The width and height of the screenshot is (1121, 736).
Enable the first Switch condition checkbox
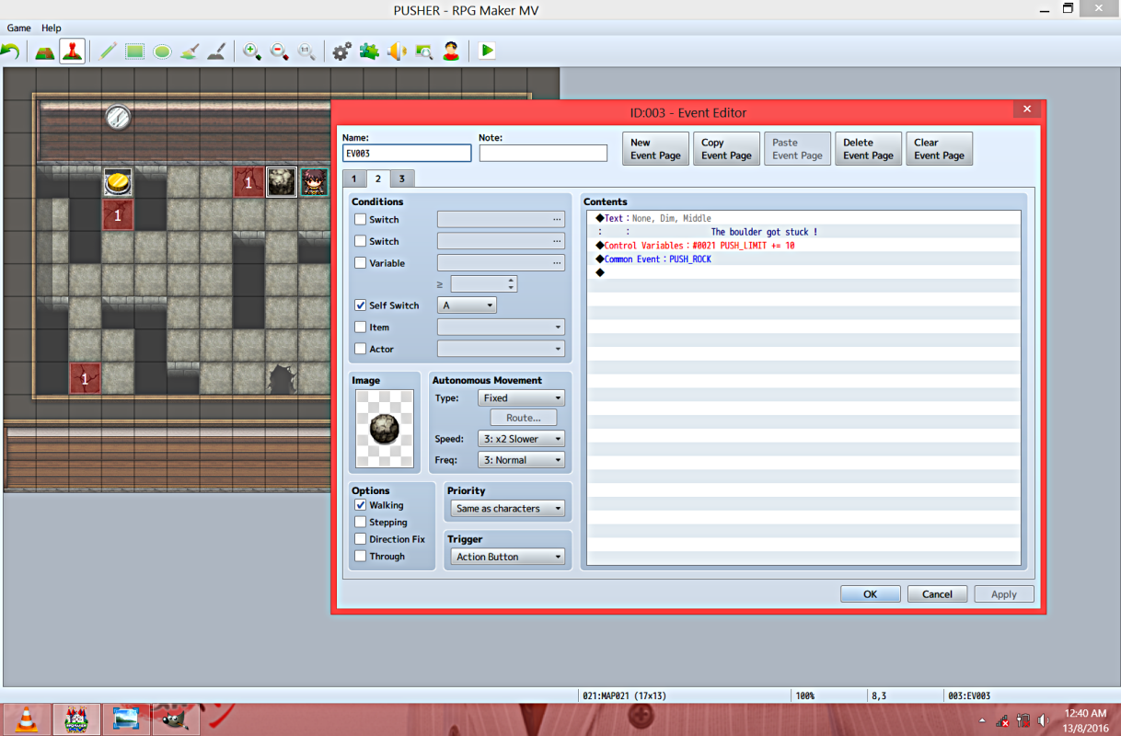pyautogui.click(x=361, y=220)
